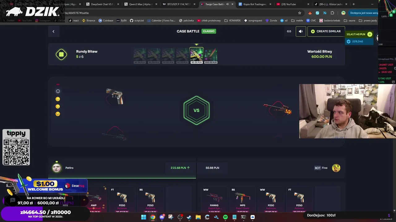Click the 229,340 coin balance
Image resolution: width=396 pixels, height=222 pixels.
tap(357, 41)
